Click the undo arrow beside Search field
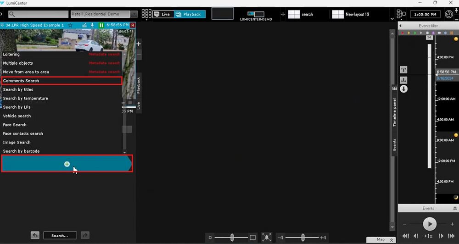Screen dimensions: 459x244 tap(35, 235)
